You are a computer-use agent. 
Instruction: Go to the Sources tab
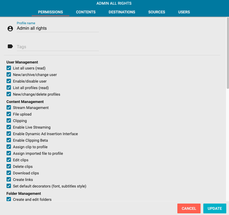pyautogui.click(x=157, y=12)
